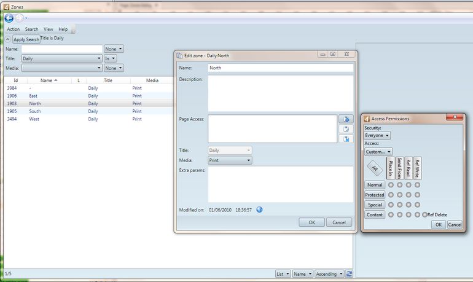Collapse the search panel with the chevron icon
The width and height of the screenshot is (473, 282).
(8, 39)
